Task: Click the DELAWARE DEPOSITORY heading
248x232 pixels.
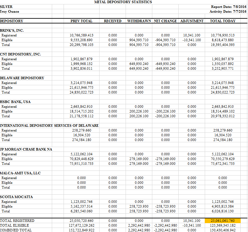Action: pos(22,78)
